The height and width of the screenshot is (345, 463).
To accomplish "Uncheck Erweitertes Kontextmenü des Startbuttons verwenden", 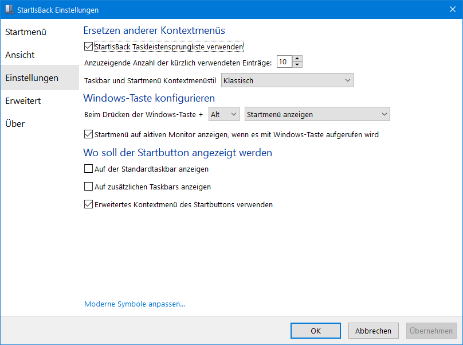I will click(x=88, y=204).
